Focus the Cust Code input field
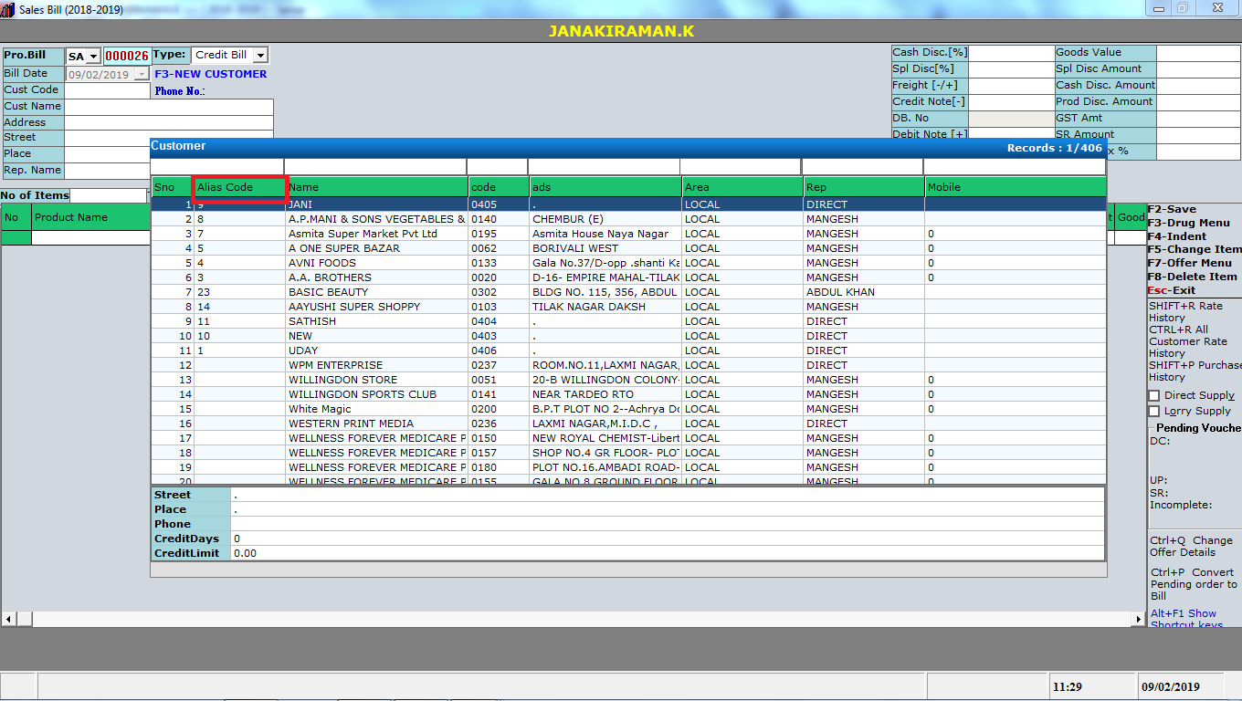This screenshot has height=701, width=1242. coord(107,90)
